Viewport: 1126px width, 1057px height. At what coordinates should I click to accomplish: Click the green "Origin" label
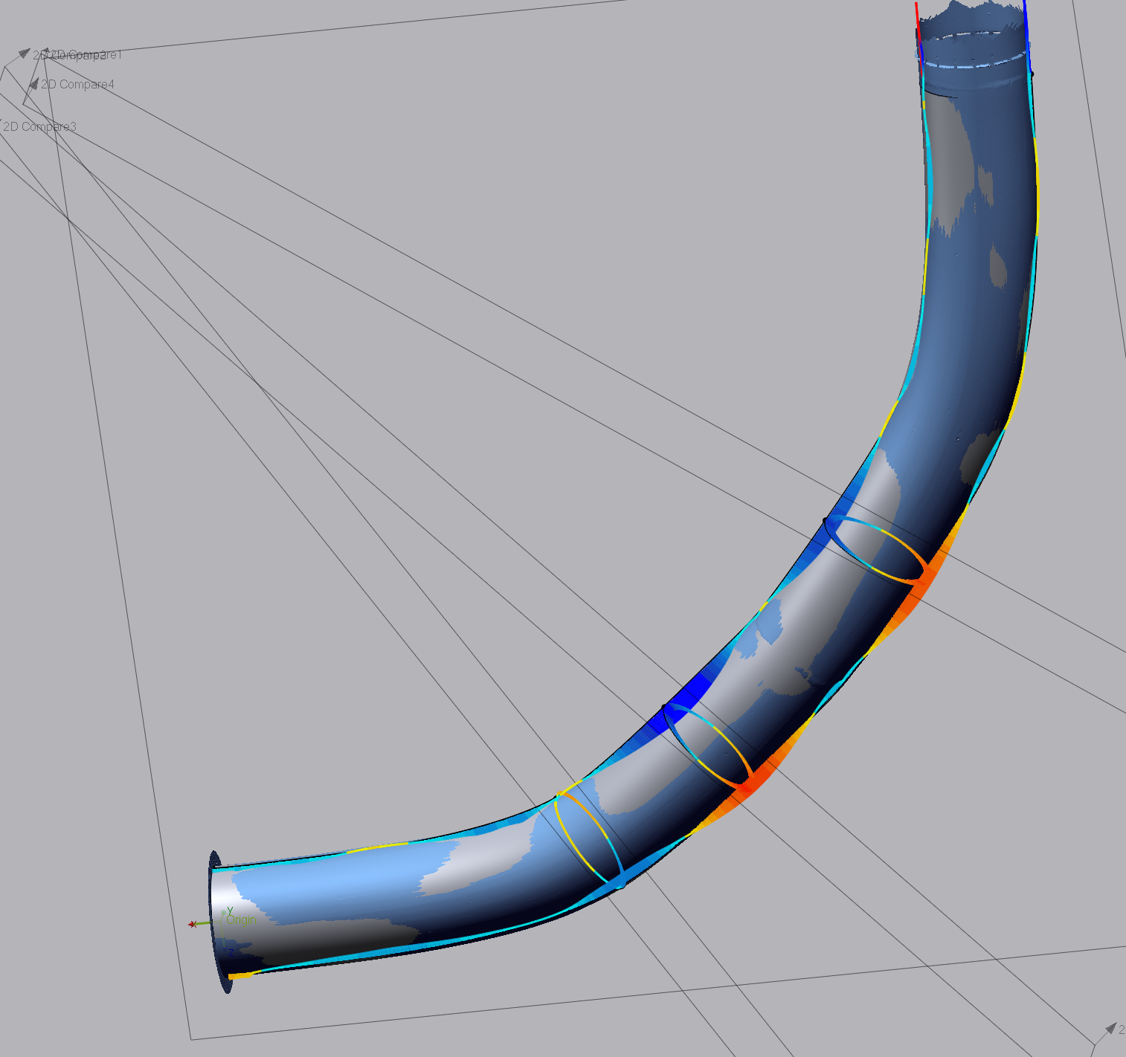point(241,920)
